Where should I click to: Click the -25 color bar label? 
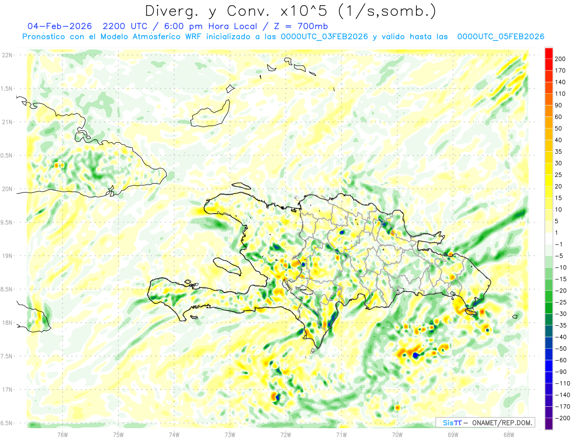561,302
